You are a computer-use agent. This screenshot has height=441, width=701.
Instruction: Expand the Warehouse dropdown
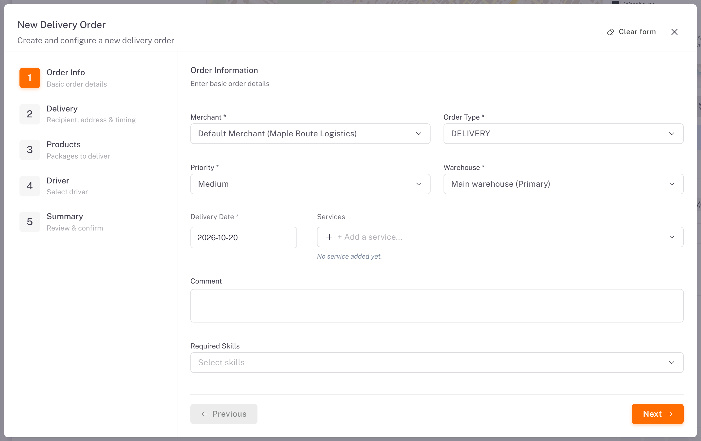[563, 184]
